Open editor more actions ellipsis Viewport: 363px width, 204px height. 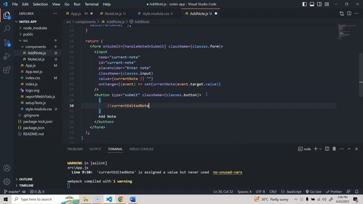pyautogui.click(x=357, y=14)
